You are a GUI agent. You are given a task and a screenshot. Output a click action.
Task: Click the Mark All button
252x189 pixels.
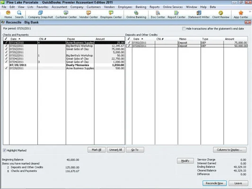pos(96,150)
